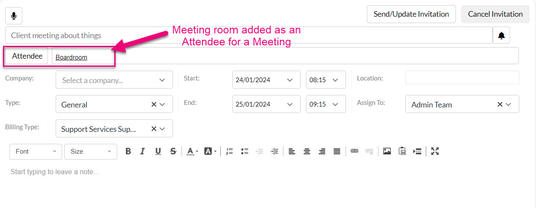This screenshot has height=208, width=536.
Task: Maximize the editor with fullscreen icon
Action: pyautogui.click(x=435, y=151)
